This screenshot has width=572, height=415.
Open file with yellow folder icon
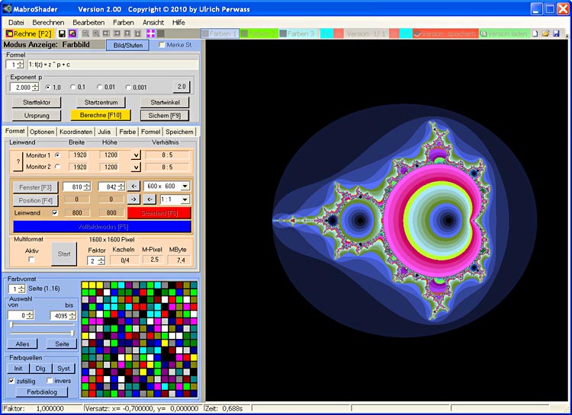(546, 34)
